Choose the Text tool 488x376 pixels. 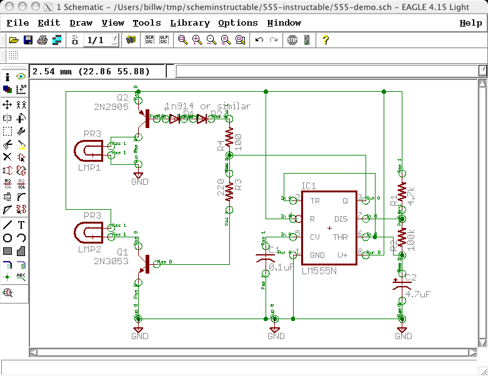click(x=21, y=224)
